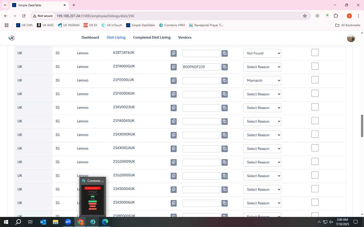Viewport: 364px width, 227px height.
Task: Copy the 21KX000NUK part number
Action: 174,135
